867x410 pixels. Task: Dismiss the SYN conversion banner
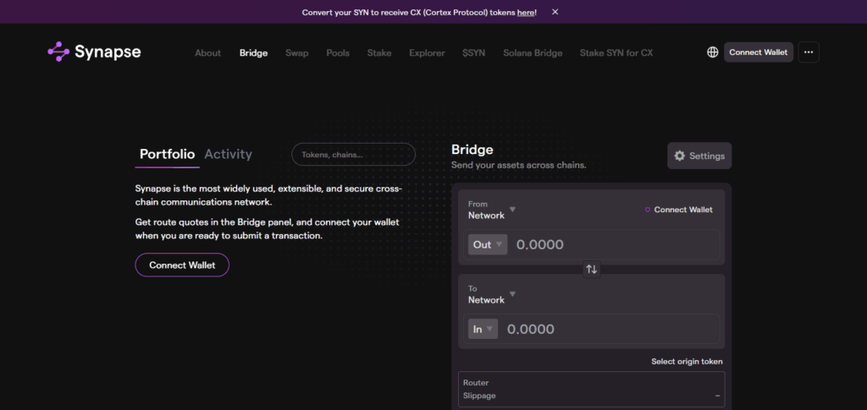click(x=555, y=12)
